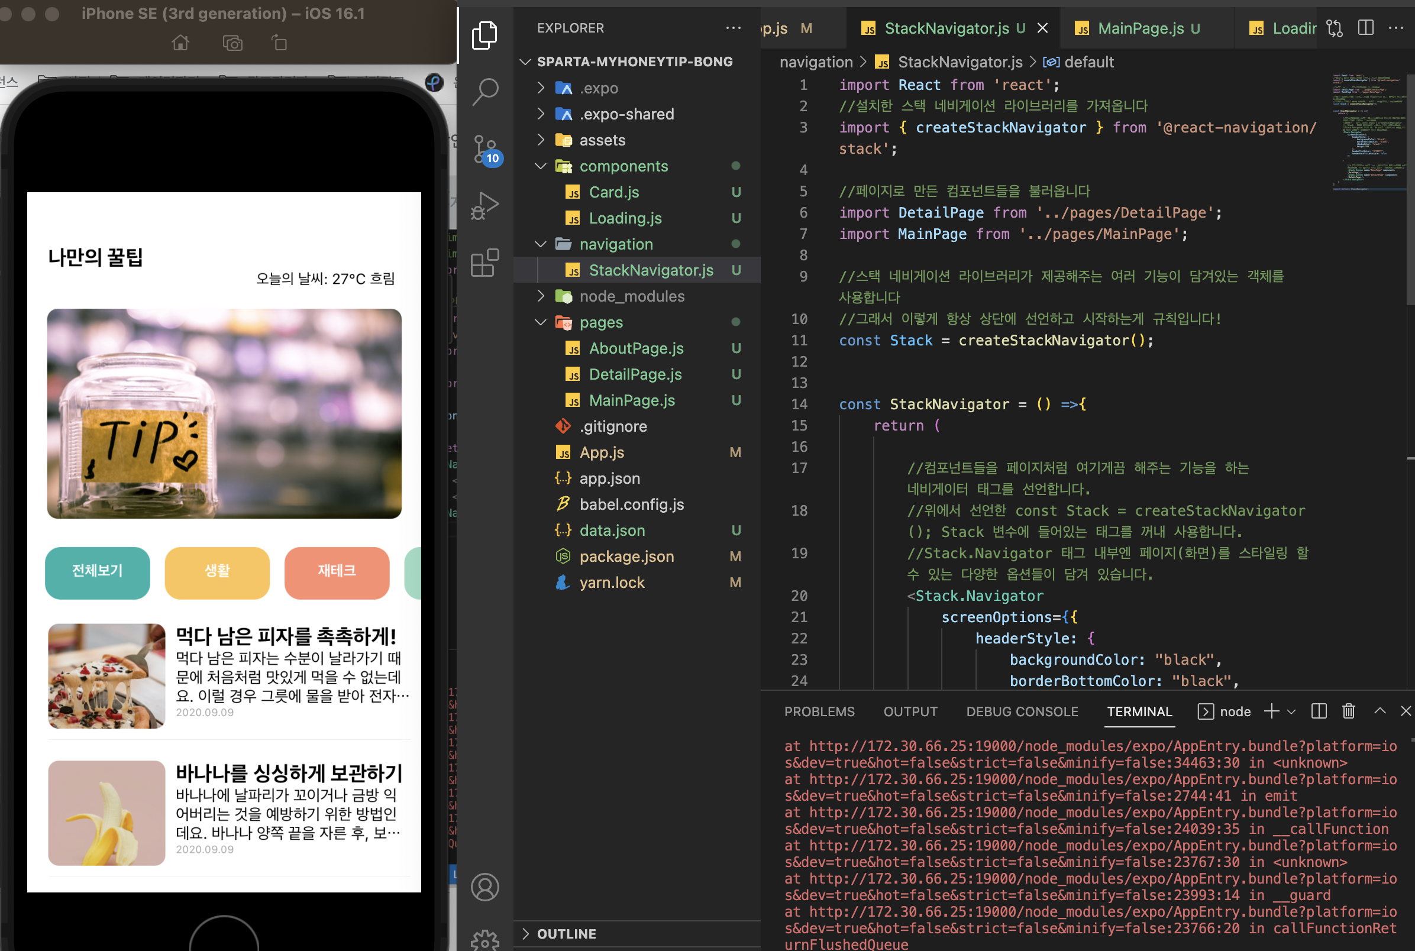The width and height of the screenshot is (1415, 951).
Task: Open the DEBUG CONSOLE panel tab
Action: [1022, 711]
